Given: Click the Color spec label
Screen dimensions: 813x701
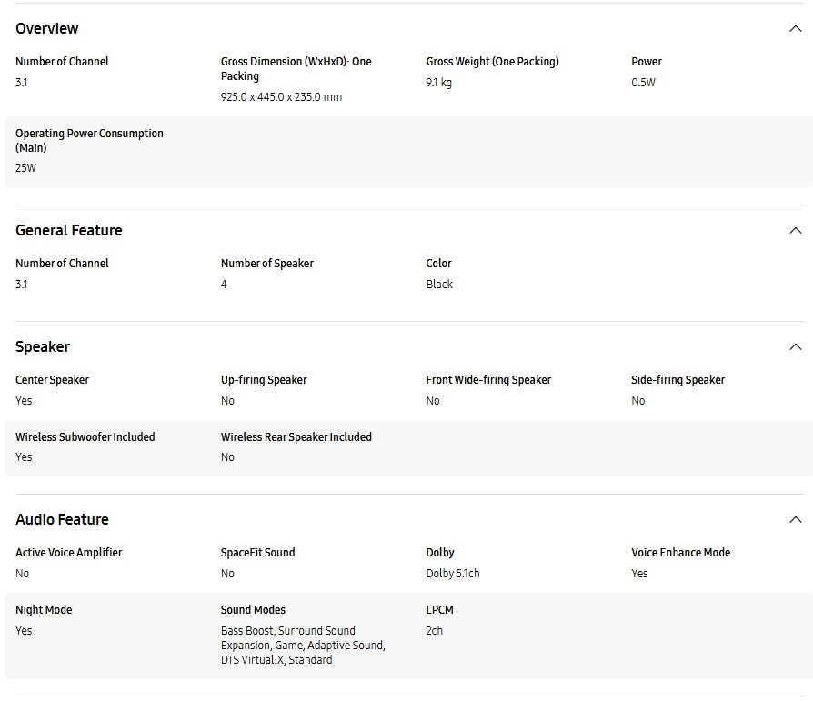Looking at the screenshot, I should coord(438,264).
